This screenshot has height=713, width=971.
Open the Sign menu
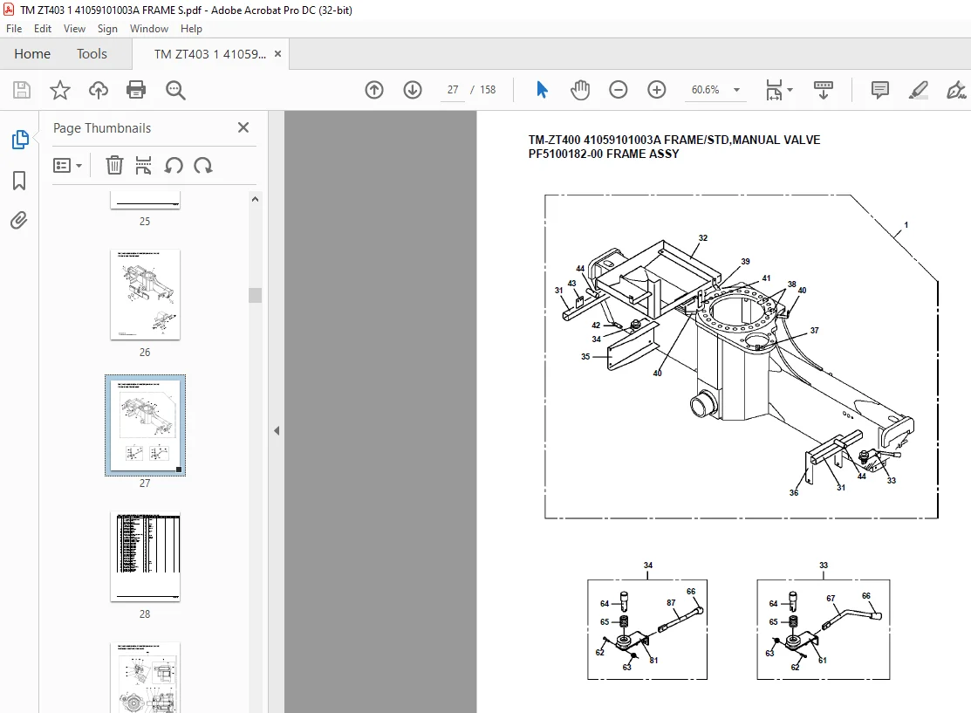coord(107,29)
